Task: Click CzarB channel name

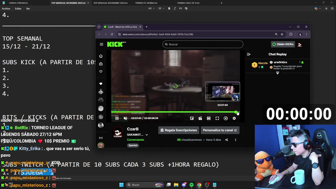Action: pyautogui.click(x=133, y=129)
